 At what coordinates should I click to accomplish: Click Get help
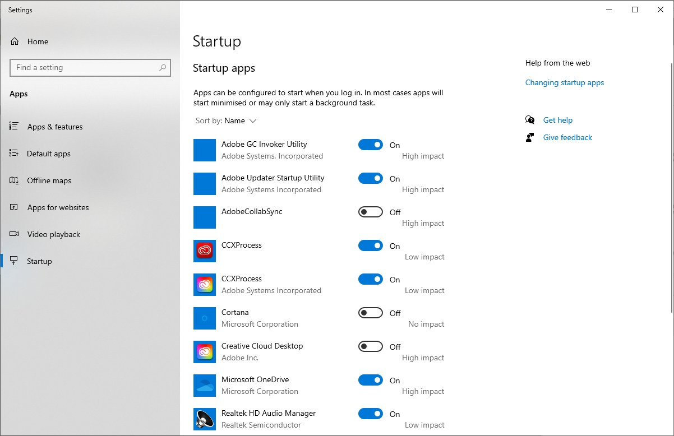point(557,120)
